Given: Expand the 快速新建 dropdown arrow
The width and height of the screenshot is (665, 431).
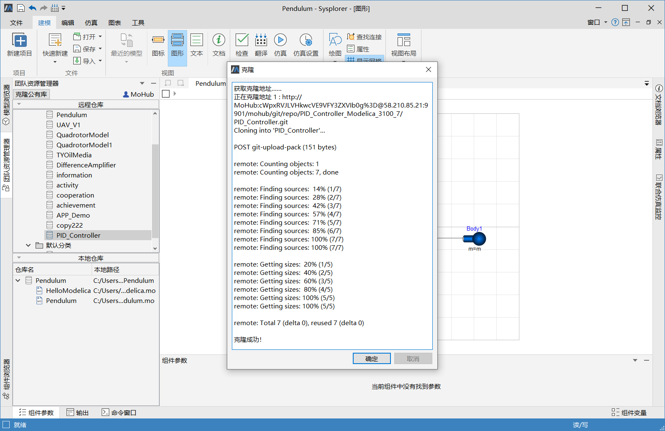Looking at the screenshot, I should (55, 62).
